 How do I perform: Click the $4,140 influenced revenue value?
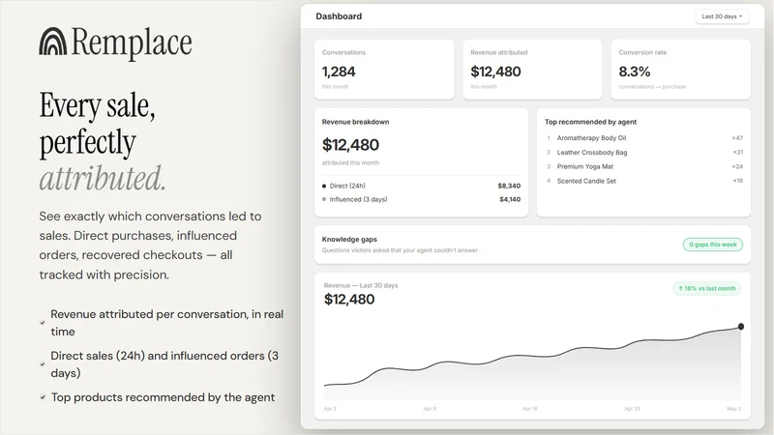(510, 199)
